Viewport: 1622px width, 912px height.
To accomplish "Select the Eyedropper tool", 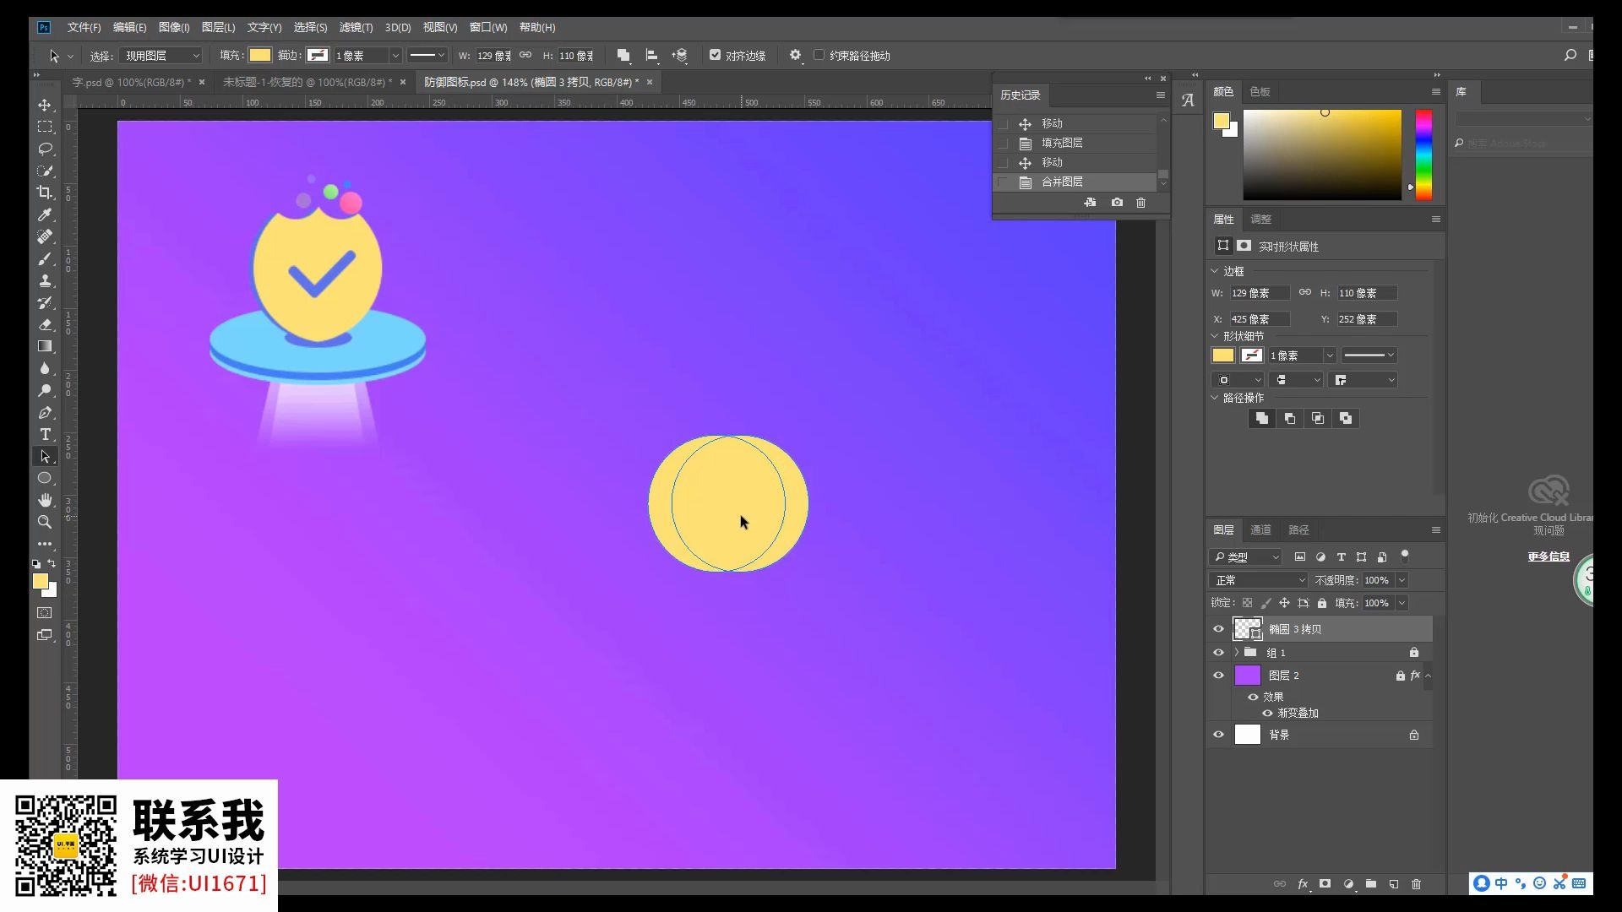I will (45, 214).
